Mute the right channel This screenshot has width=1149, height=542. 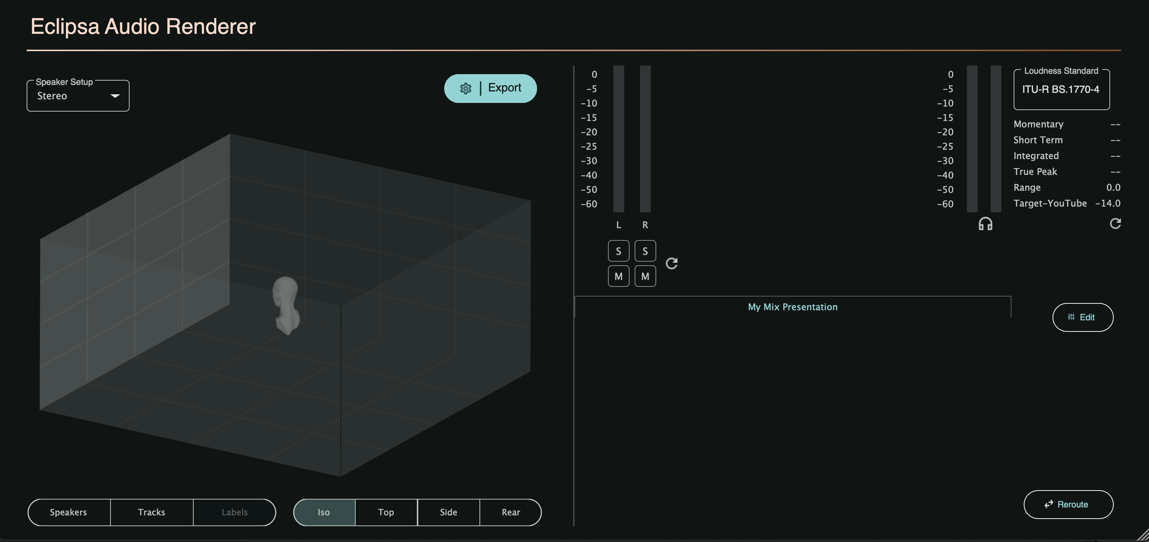[645, 276]
